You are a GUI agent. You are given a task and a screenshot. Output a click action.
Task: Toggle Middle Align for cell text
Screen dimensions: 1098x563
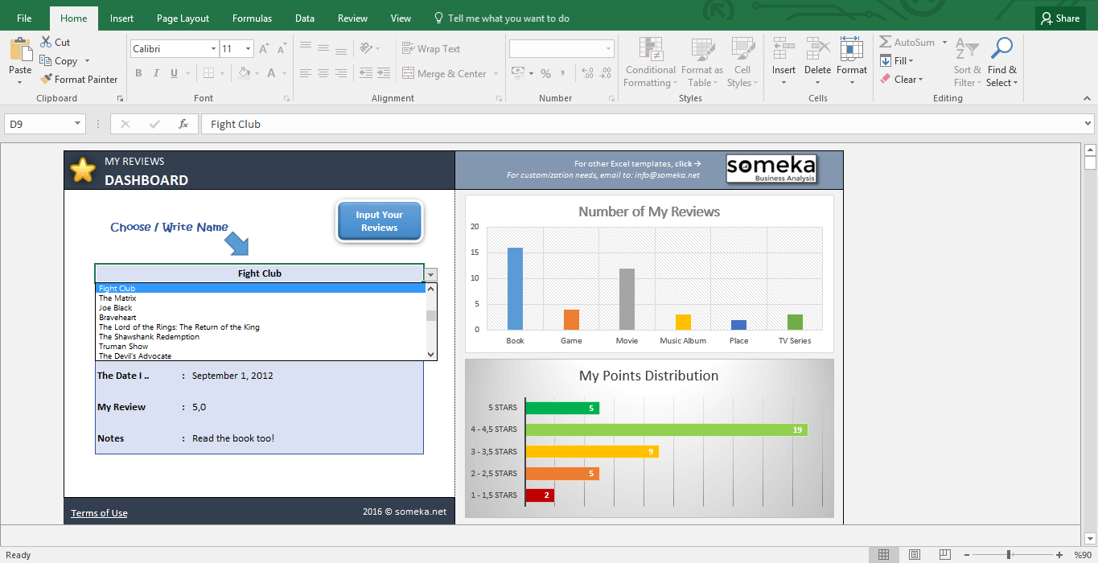(x=323, y=48)
